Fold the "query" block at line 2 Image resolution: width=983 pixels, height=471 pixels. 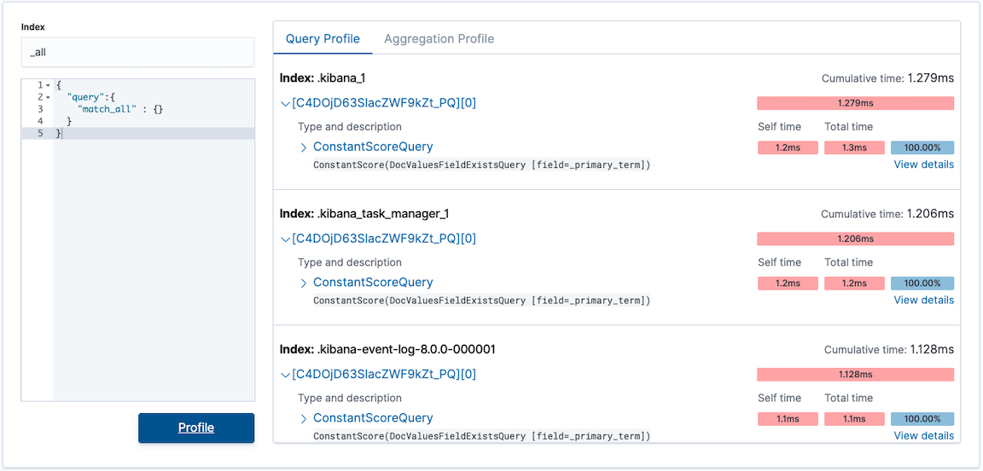pos(48,98)
